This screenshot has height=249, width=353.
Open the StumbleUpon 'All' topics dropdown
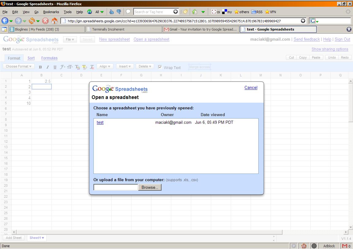point(100,12)
